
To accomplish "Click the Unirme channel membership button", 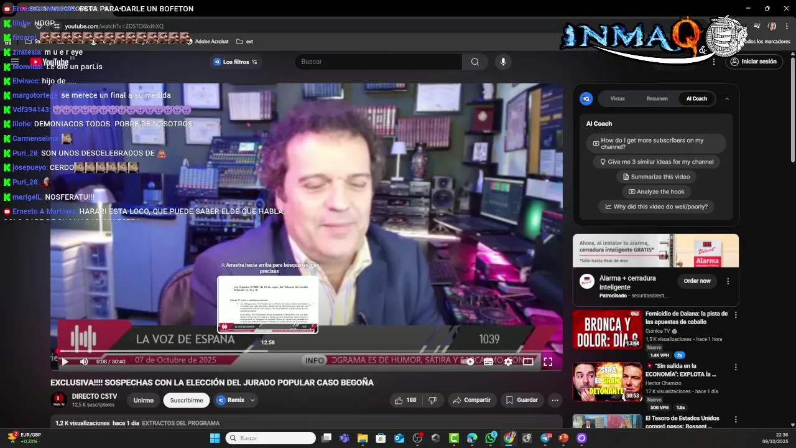I will (143, 400).
